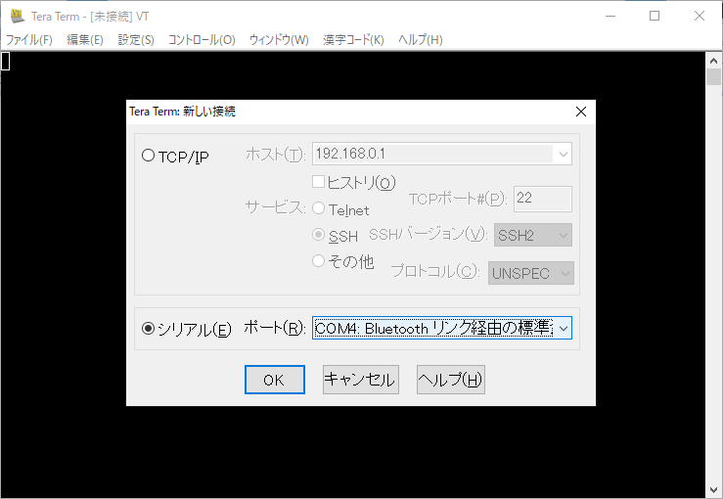
Task: Click the Tera Term app icon in title bar
Action: click(x=18, y=16)
